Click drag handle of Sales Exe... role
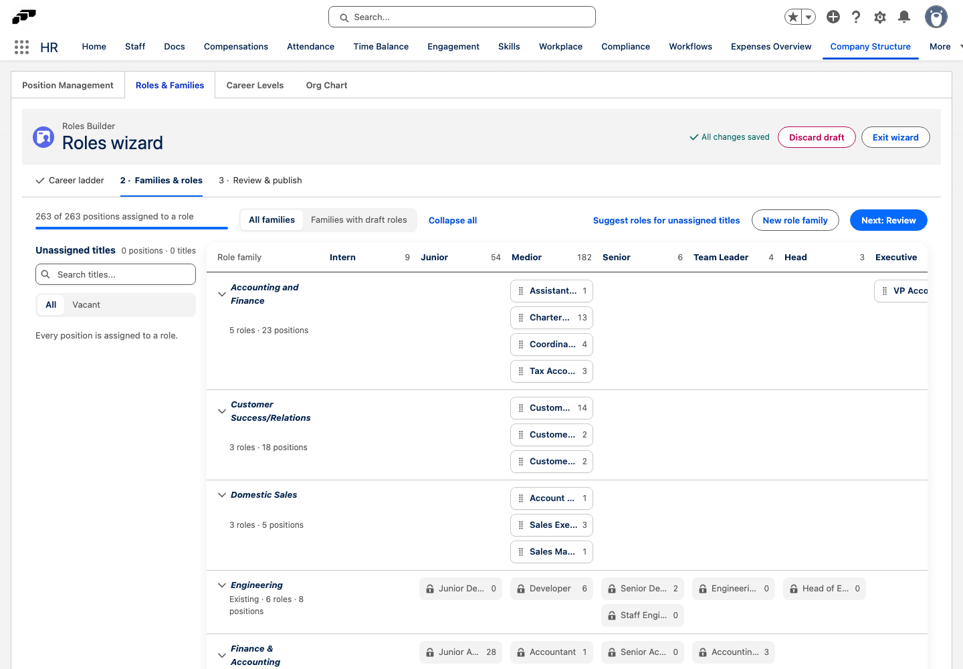Image resolution: width=963 pixels, height=669 pixels. point(521,525)
